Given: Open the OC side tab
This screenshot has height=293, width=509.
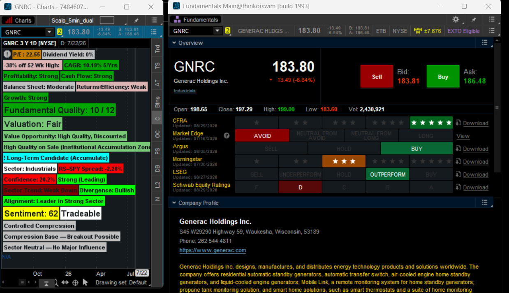Looking at the screenshot, I should 157,134.
